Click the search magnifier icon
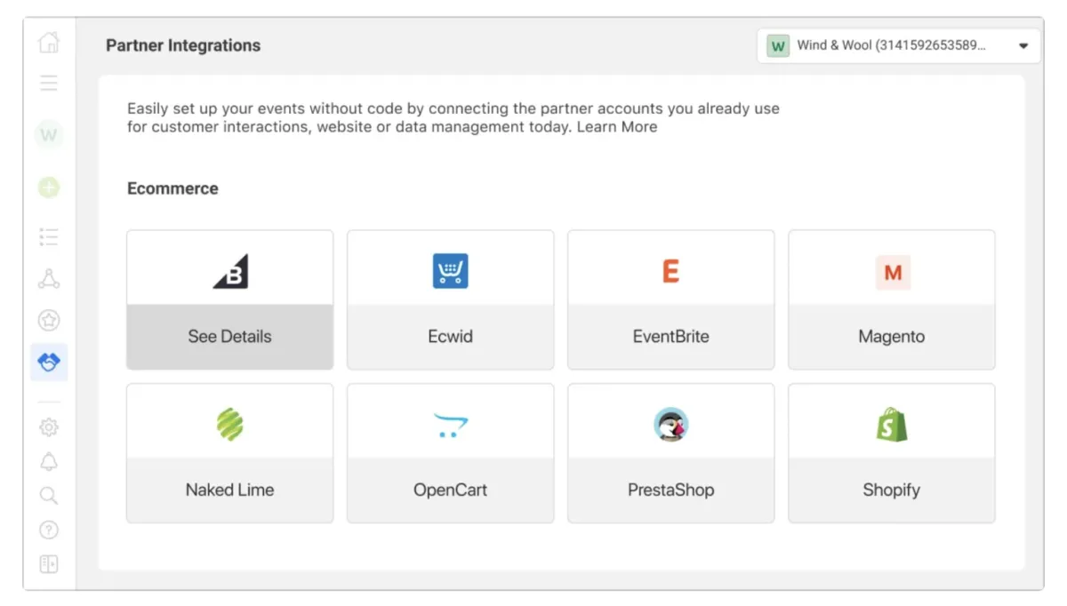 point(49,496)
